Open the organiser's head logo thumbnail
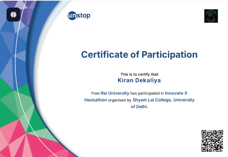 pyautogui.click(x=211, y=16)
